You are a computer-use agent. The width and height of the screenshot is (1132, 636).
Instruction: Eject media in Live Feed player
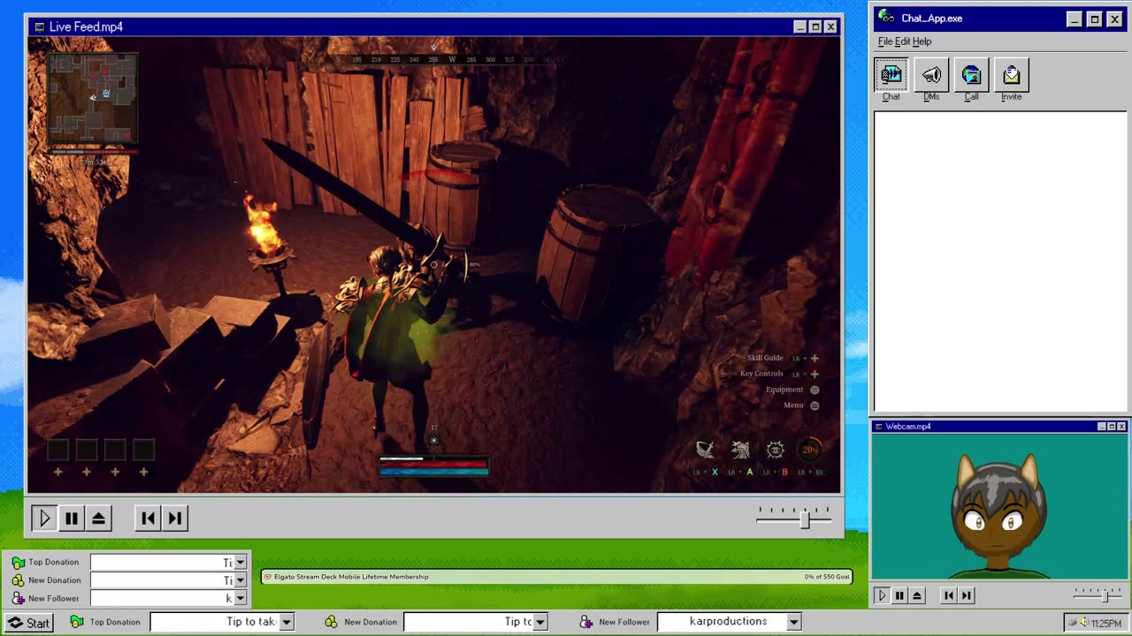click(x=99, y=519)
